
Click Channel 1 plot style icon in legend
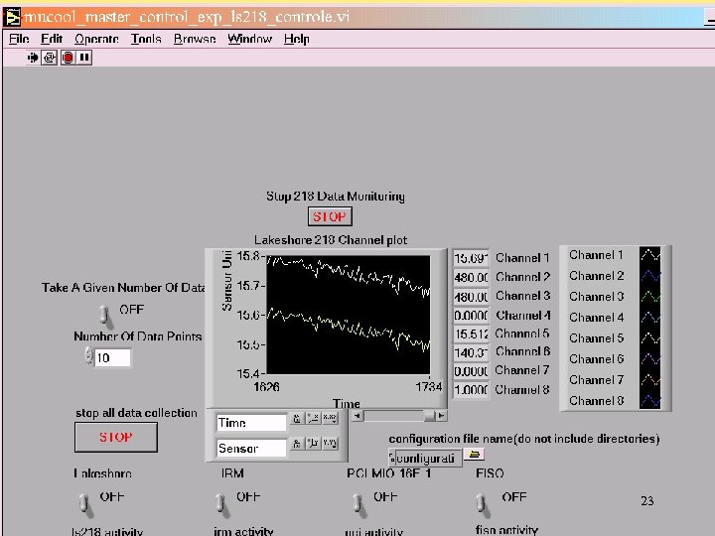[x=650, y=255]
